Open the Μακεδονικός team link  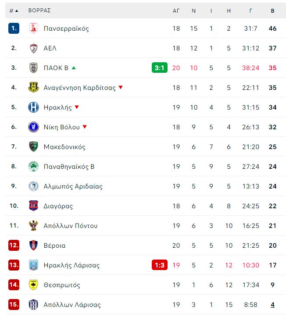click(64, 147)
